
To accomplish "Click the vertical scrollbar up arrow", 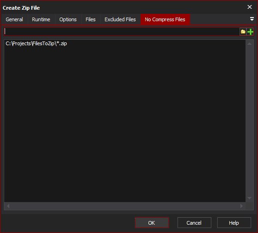I will (x=249, y=43).
